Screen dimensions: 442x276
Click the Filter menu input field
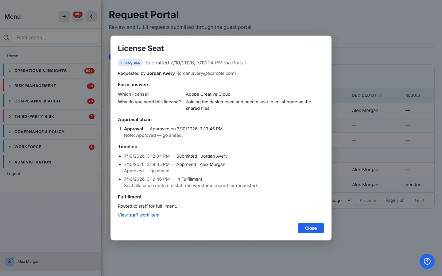point(55,37)
